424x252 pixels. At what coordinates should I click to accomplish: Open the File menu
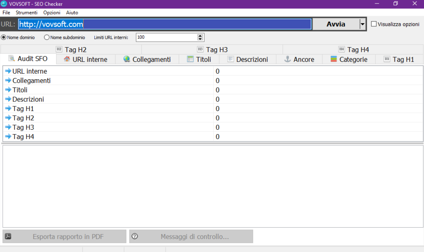[6, 13]
